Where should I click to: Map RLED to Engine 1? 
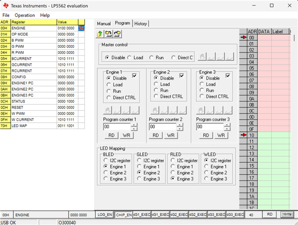tap(182, 167)
